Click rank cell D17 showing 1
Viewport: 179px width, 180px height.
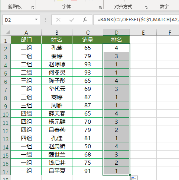coord(116,171)
